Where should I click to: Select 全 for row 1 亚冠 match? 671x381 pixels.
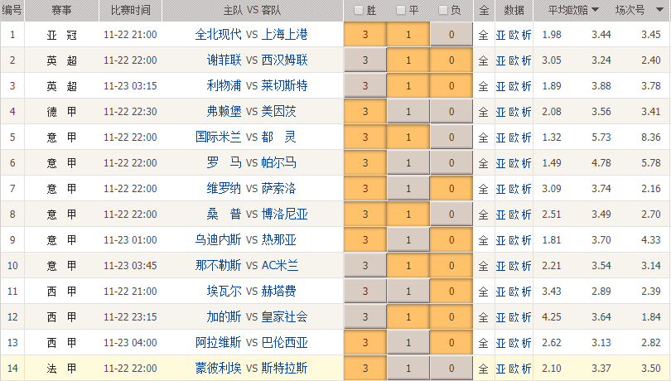click(x=484, y=35)
